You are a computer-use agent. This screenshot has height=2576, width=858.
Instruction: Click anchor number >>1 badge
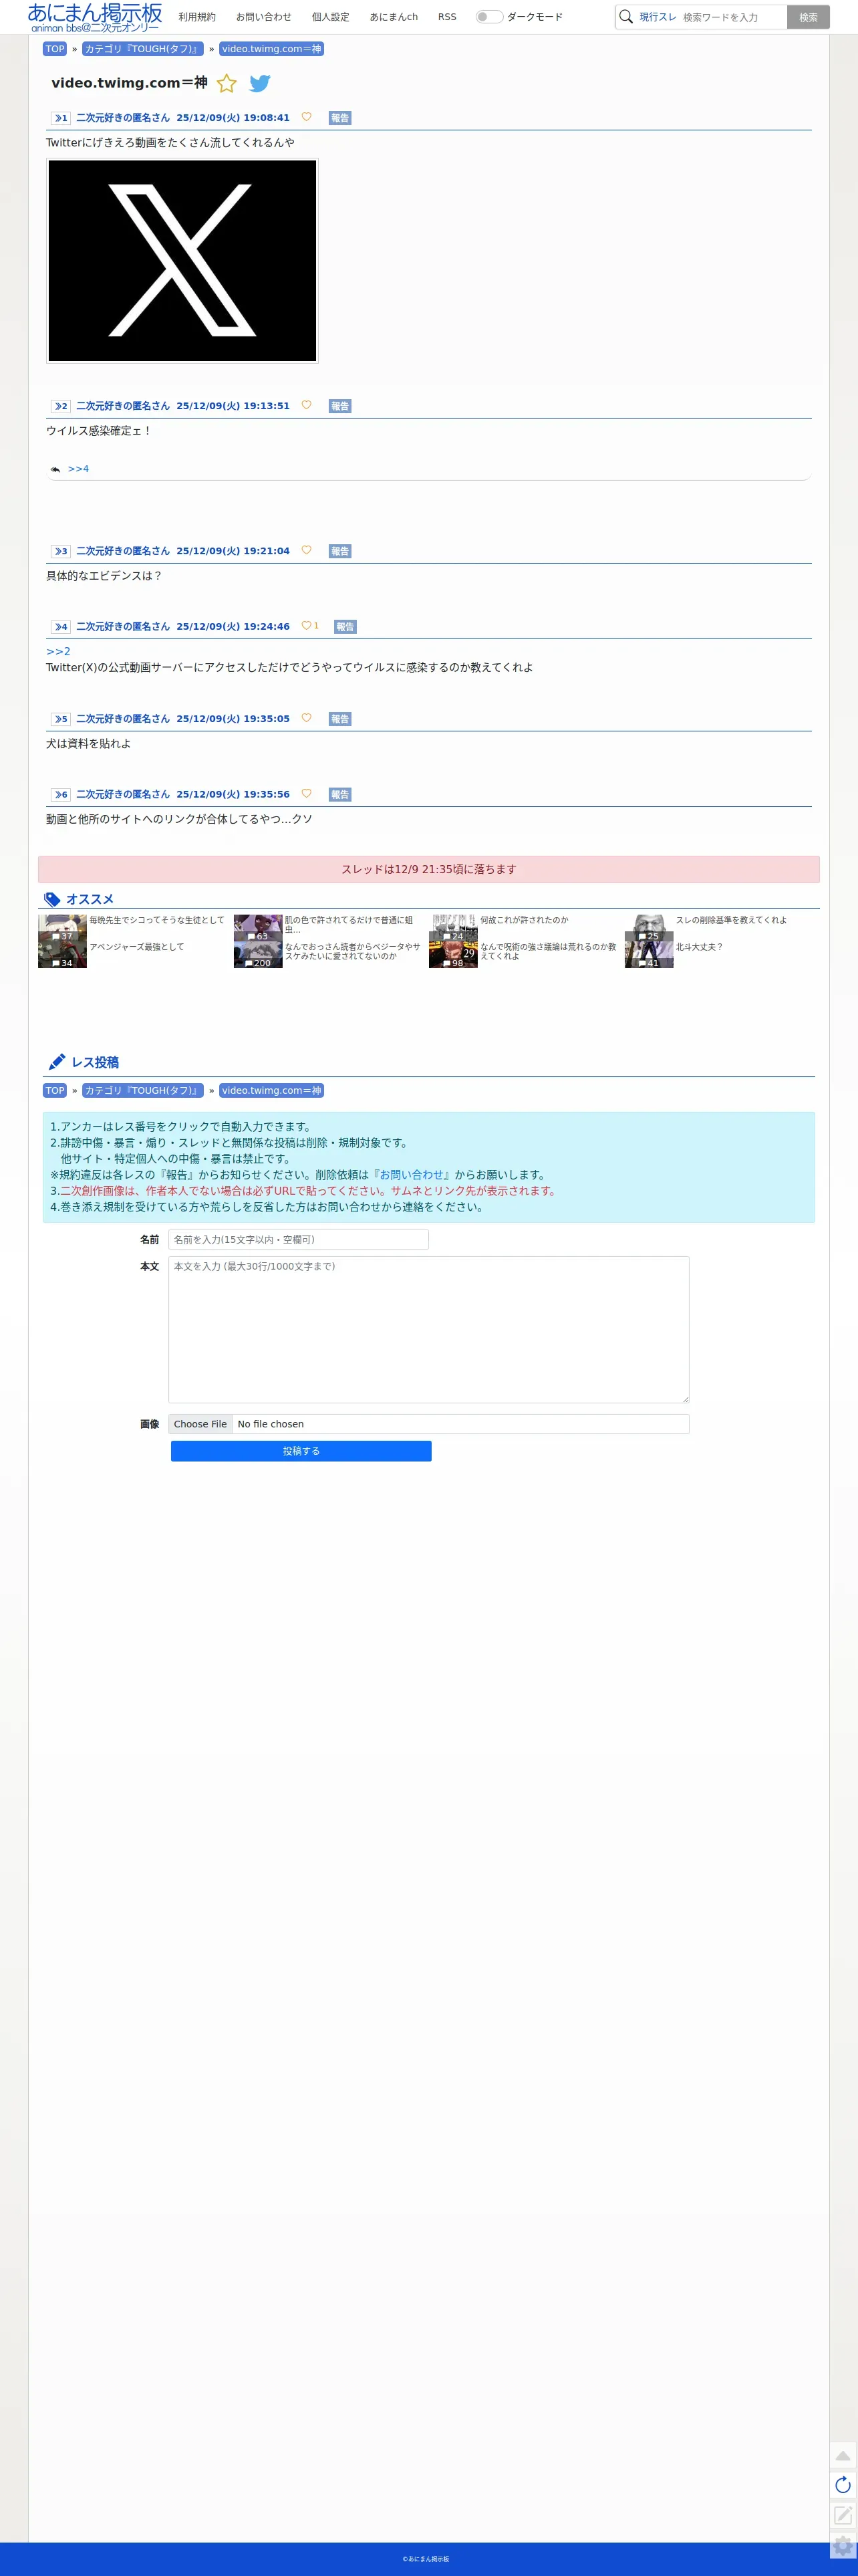pyautogui.click(x=61, y=118)
